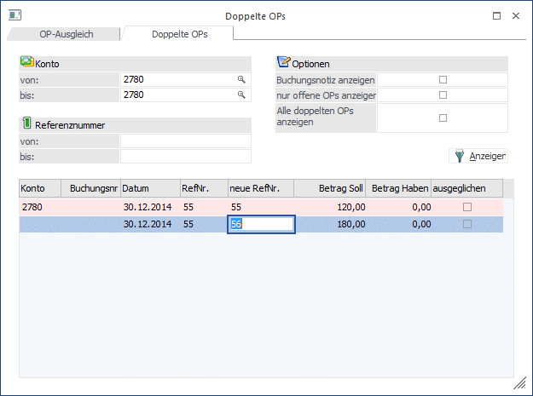Click the Konto section icon
The image size is (533, 396).
pyautogui.click(x=27, y=63)
